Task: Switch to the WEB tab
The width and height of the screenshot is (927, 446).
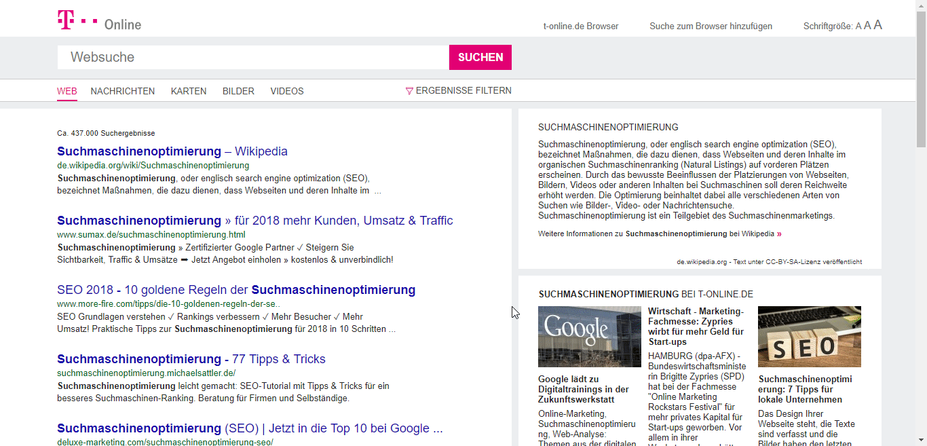Action: [67, 91]
